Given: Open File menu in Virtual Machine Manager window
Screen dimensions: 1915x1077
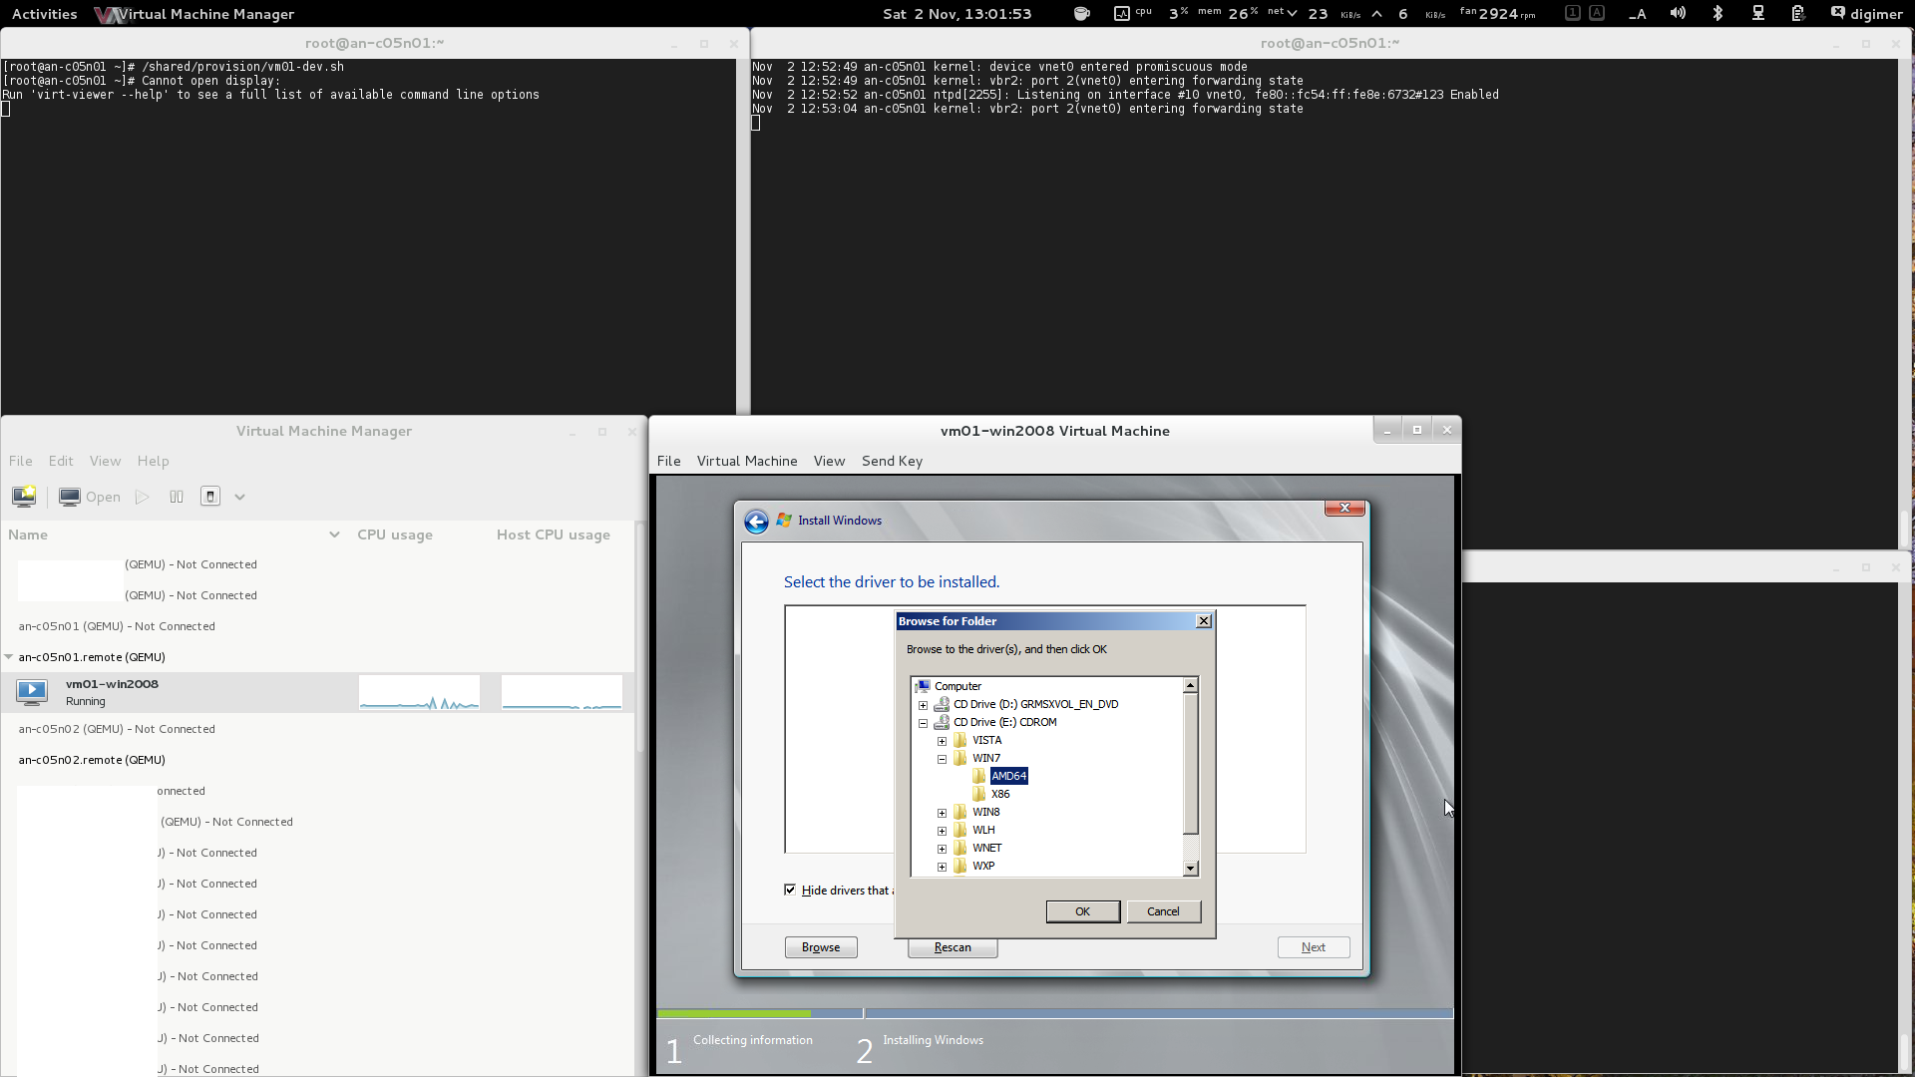Looking at the screenshot, I should click(x=21, y=461).
